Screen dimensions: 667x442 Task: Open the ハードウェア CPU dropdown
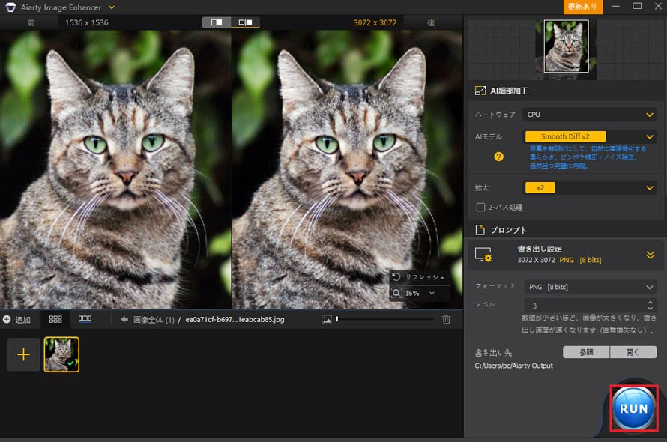[x=590, y=115]
